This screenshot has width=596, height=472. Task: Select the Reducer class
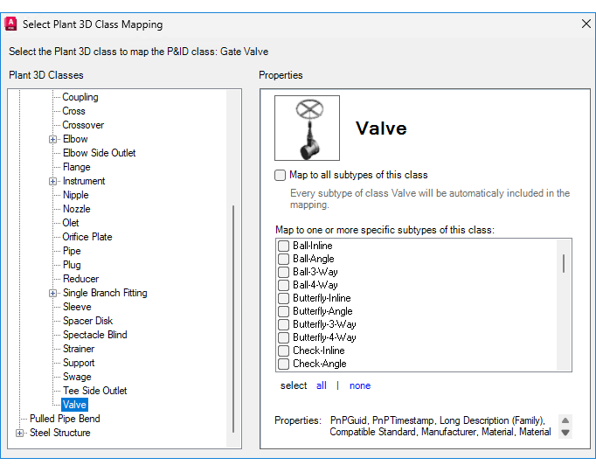click(81, 279)
